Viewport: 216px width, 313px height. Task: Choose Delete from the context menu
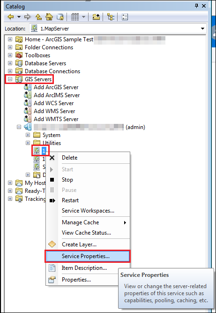[x=88, y=158]
